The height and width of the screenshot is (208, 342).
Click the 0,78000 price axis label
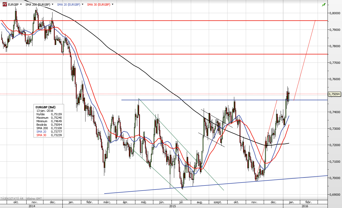click(x=335, y=46)
